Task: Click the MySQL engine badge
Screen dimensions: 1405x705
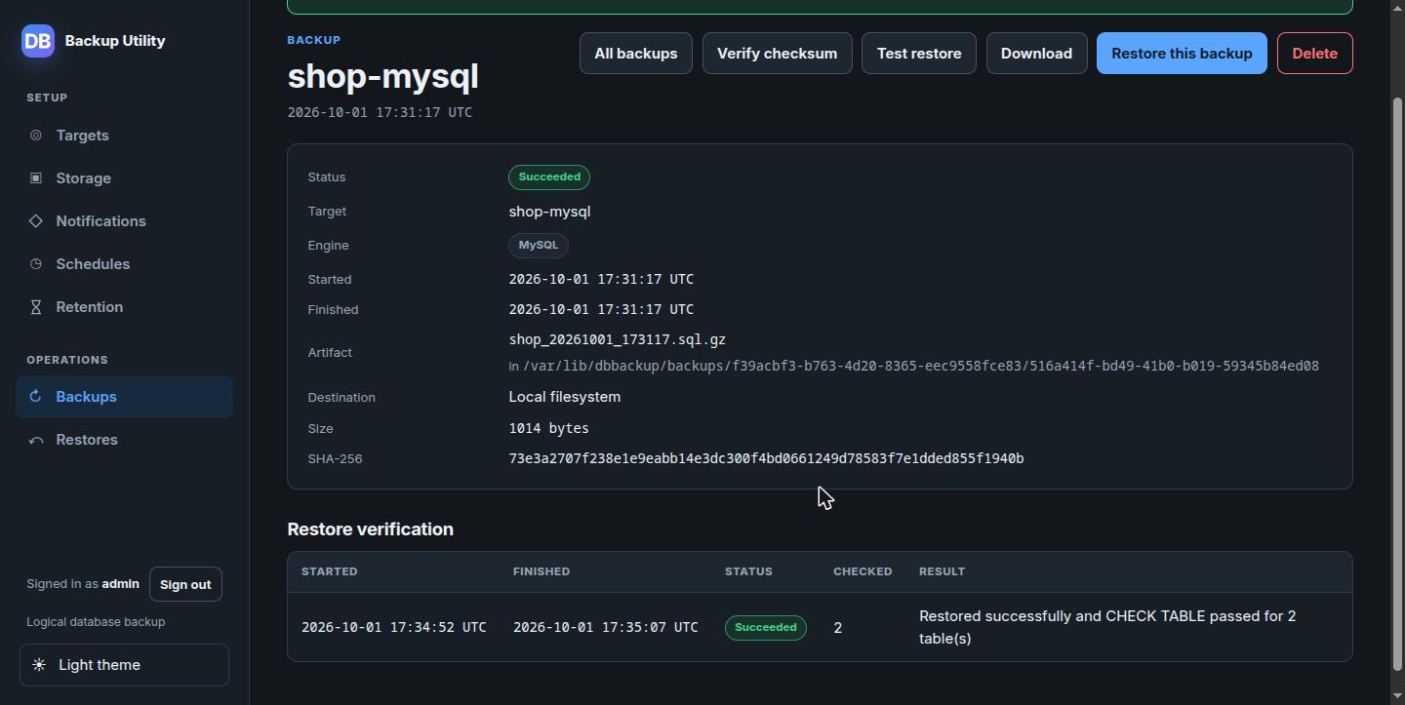Action: point(539,246)
